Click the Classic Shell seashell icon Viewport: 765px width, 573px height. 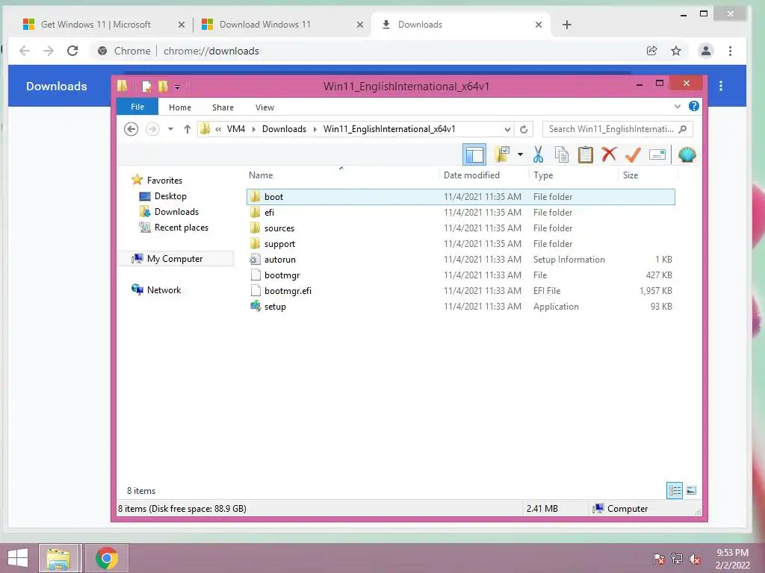coord(687,155)
